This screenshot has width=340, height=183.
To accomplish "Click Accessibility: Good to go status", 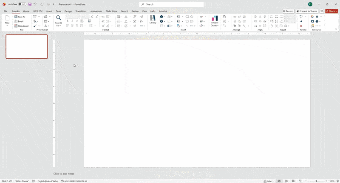I will coord(74,181).
